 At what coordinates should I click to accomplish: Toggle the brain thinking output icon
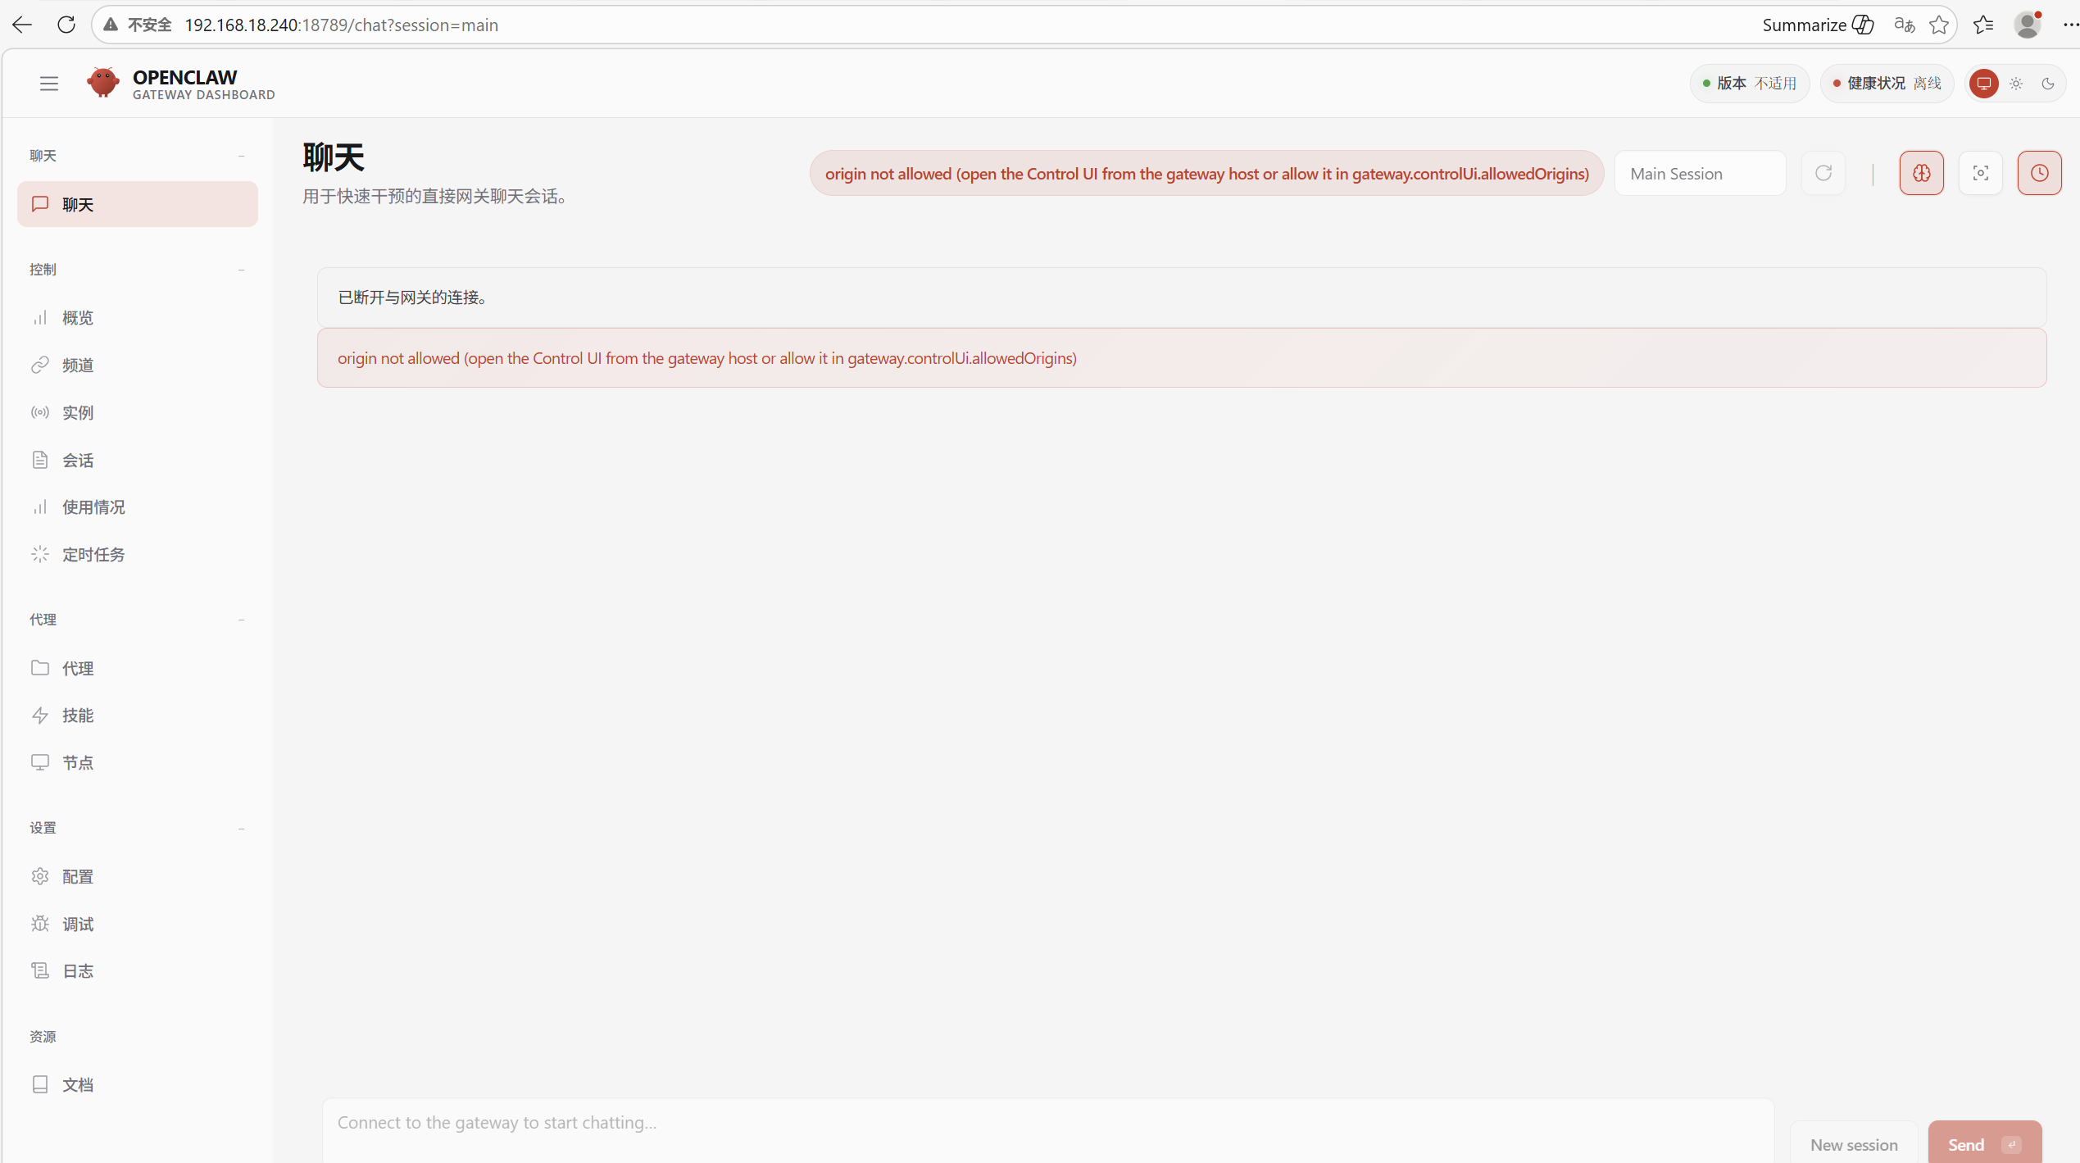tap(1921, 173)
